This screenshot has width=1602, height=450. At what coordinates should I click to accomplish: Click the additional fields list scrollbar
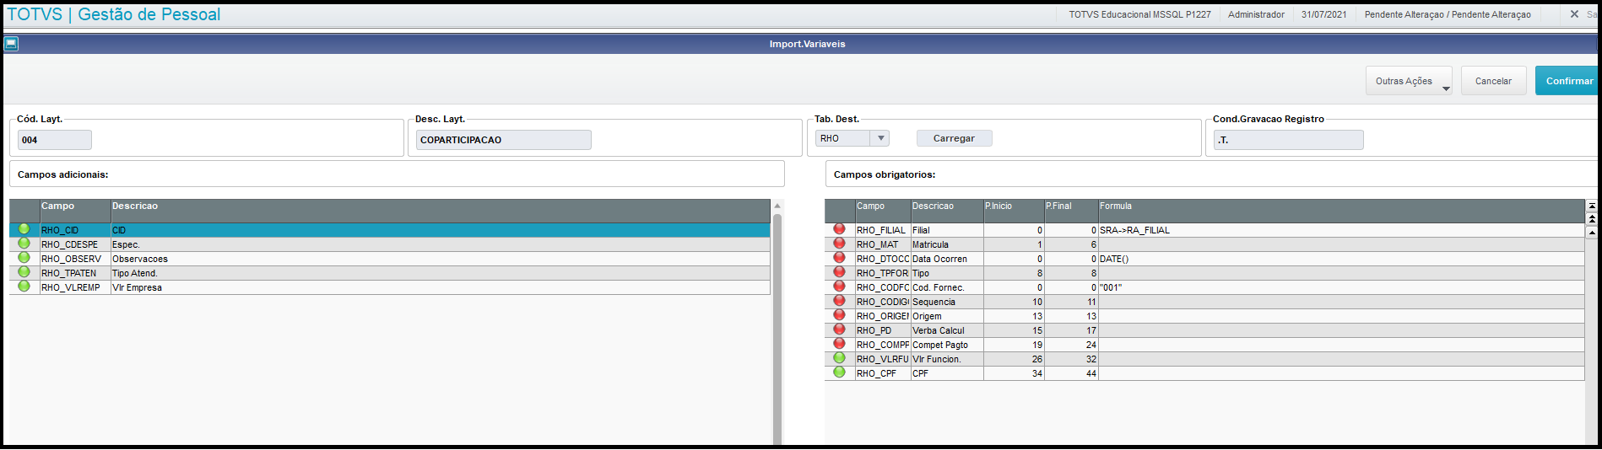(777, 329)
